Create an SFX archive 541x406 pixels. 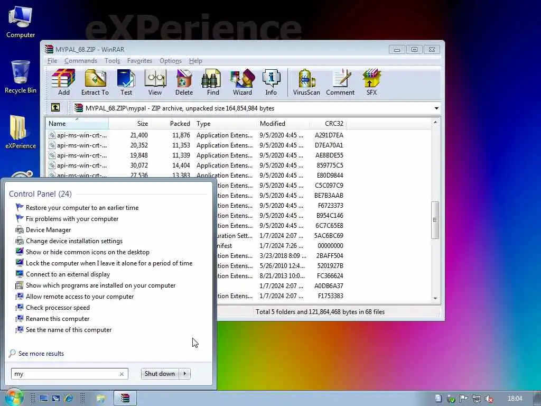pos(371,82)
